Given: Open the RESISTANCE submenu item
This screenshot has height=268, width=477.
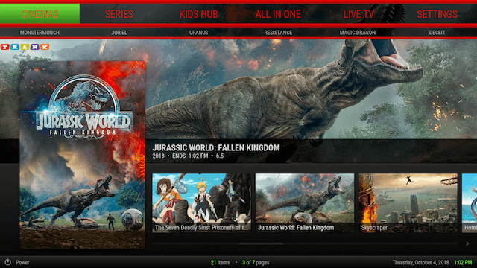Looking at the screenshot, I should (278, 33).
